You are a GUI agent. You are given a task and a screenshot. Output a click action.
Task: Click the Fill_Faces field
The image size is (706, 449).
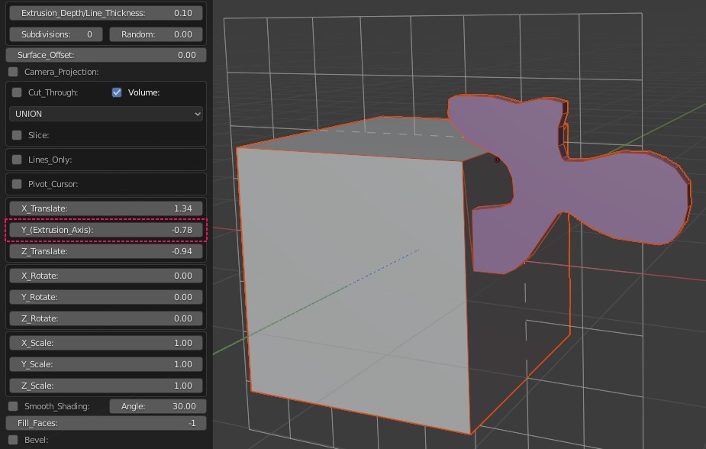click(x=106, y=423)
